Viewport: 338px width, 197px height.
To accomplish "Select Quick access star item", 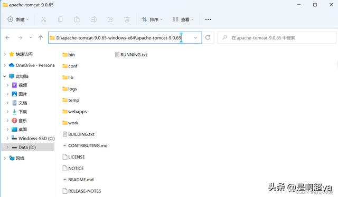I will pos(21,54).
